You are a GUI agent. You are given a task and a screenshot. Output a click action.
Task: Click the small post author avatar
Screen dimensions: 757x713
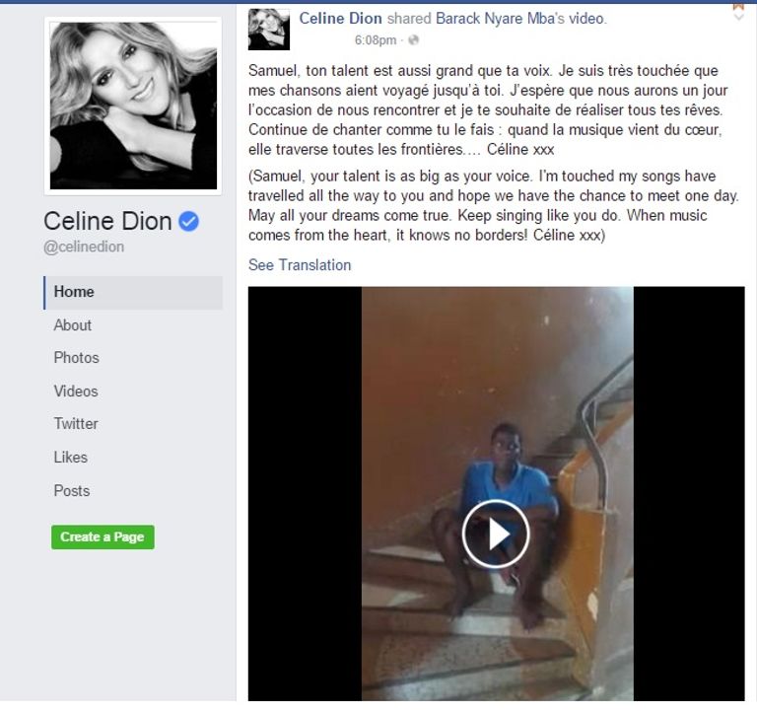click(269, 30)
